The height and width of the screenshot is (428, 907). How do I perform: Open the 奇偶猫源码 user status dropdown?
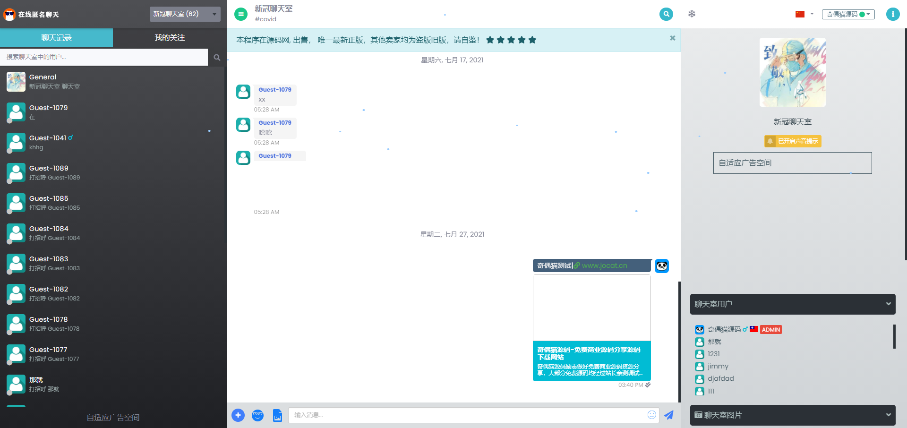848,14
